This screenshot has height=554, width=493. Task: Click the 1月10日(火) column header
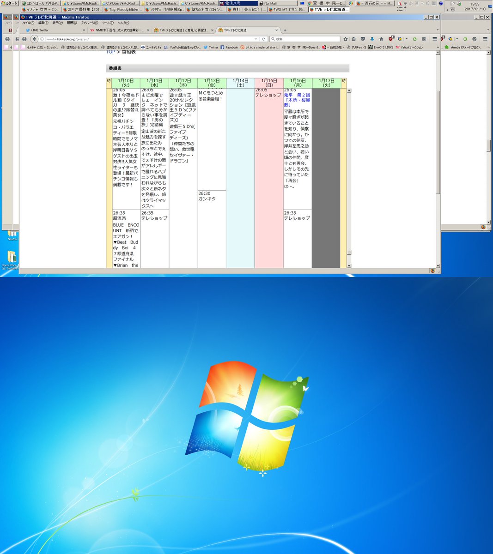(x=126, y=83)
